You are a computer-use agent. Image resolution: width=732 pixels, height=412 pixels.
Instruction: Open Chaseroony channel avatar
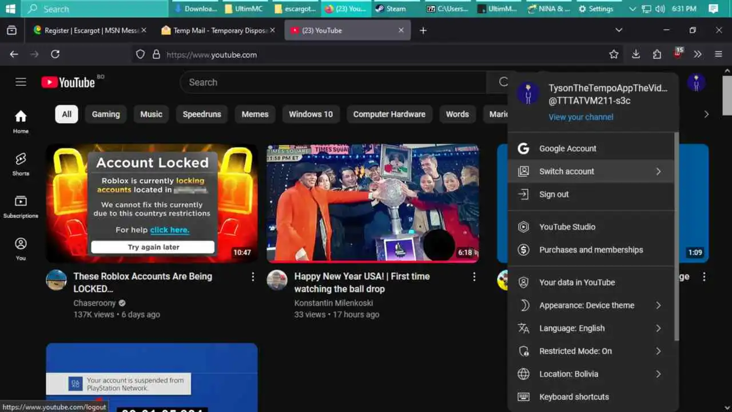56,280
